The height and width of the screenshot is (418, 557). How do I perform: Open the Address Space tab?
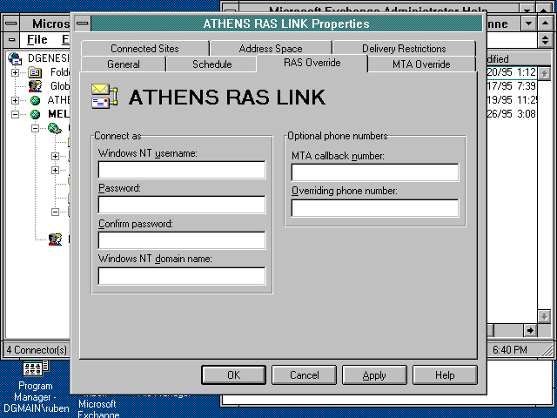point(271,49)
